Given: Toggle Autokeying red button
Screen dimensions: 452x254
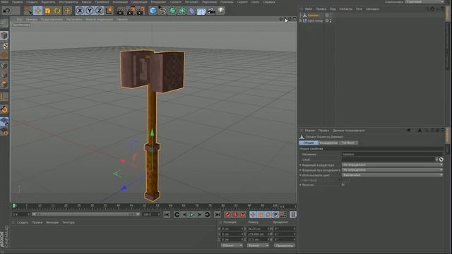Looking at the screenshot, I should 235,214.
